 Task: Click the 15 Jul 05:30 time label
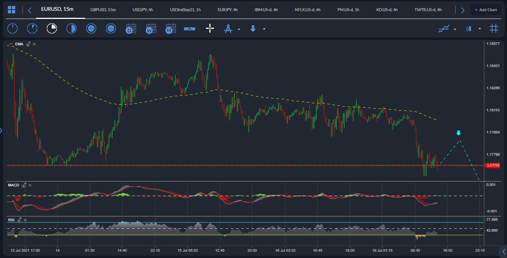click(x=187, y=250)
